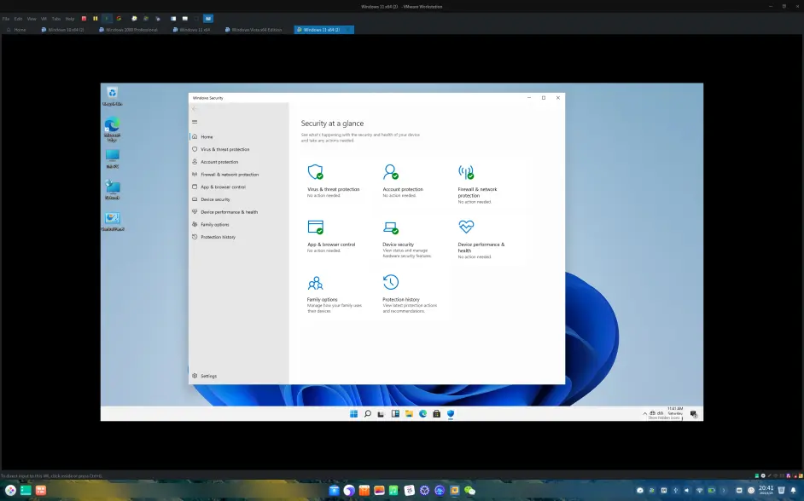This screenshot has height=501, width=804.
Task: Switch to the Windows Vista x64 Edition tab
Action: [x=253, y=30]
